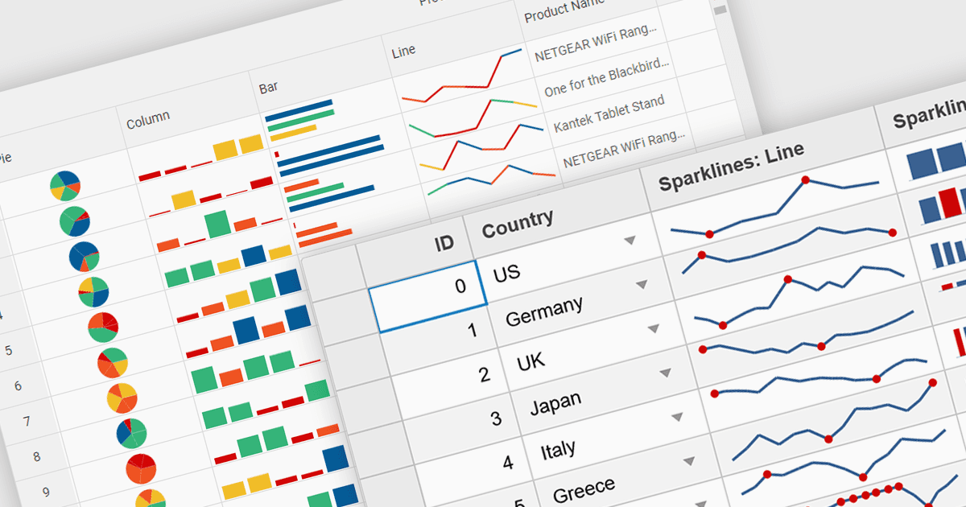Click the back grid's vertical scrollbar thumb
This screenshot has width=966, height=507.
[720, 9]
